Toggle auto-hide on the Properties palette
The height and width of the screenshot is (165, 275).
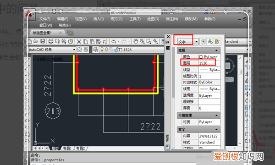(x=168, y=42)
